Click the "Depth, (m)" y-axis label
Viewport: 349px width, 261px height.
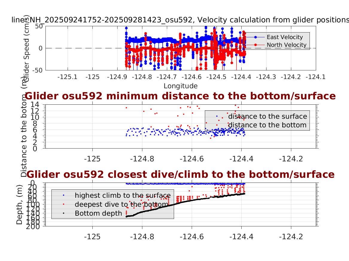[x=19, y=208]
